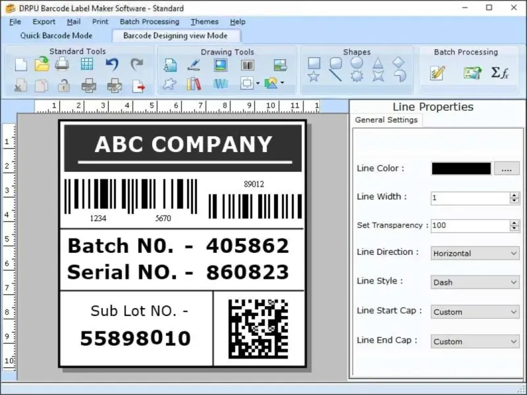Open the Line Direction dropdown
Image resolution: width=527 pixels, height=395 pixels.
[475, 253]
